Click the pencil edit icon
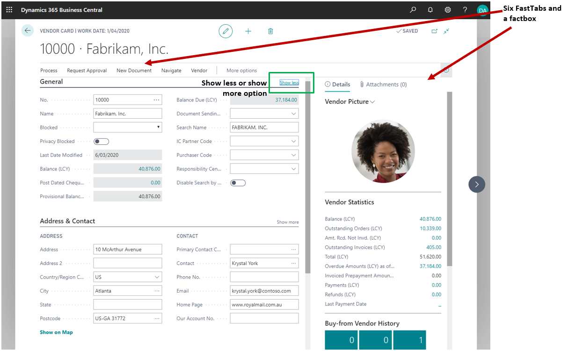Screen dimensions: 568x351 (226, 31)
